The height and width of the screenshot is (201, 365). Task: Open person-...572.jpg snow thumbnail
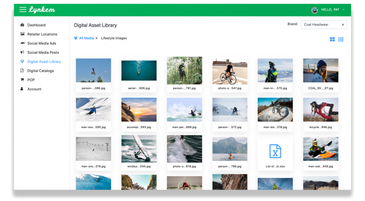click(x=230, y=110)
